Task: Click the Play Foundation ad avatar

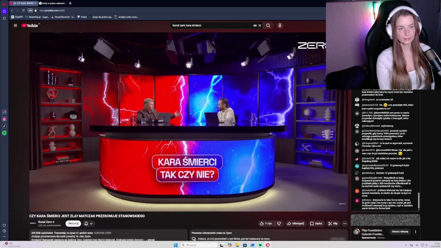Action: 357,232
